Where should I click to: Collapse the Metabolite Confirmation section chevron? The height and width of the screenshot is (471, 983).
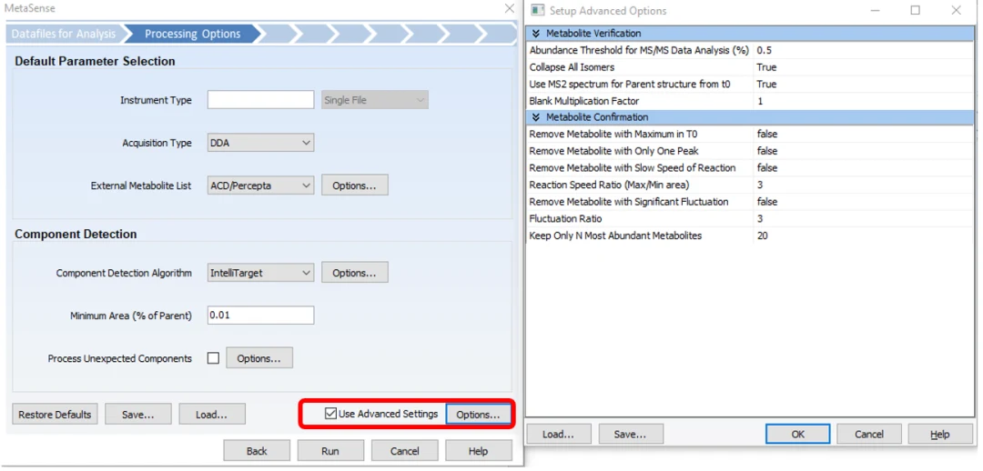(536, 117)
